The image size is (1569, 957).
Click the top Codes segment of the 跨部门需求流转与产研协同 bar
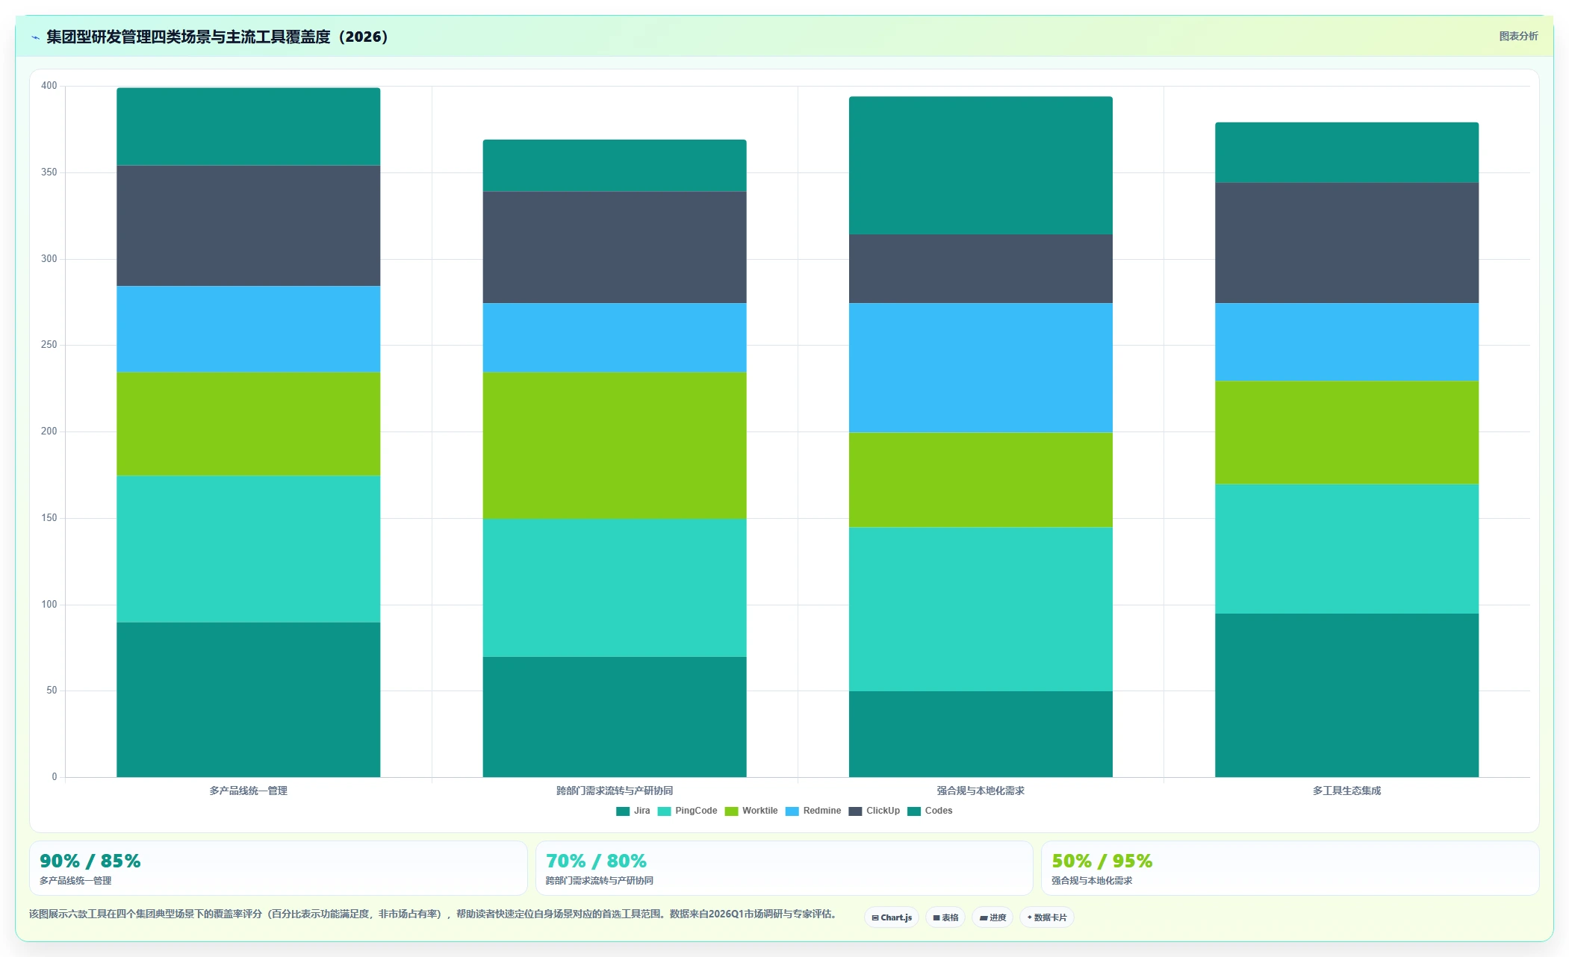click(x=615, y=165)
